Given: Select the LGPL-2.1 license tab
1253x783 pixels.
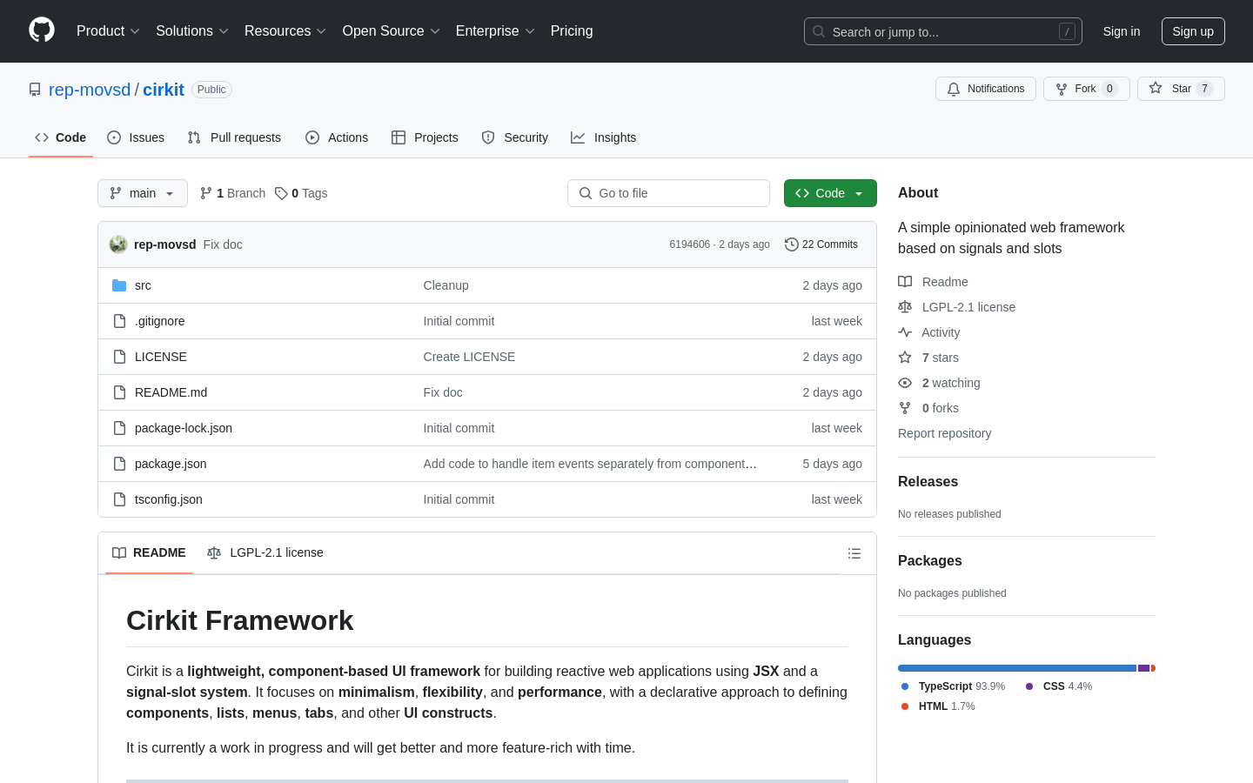Looking at the screenshot, I should click(265, 553).
